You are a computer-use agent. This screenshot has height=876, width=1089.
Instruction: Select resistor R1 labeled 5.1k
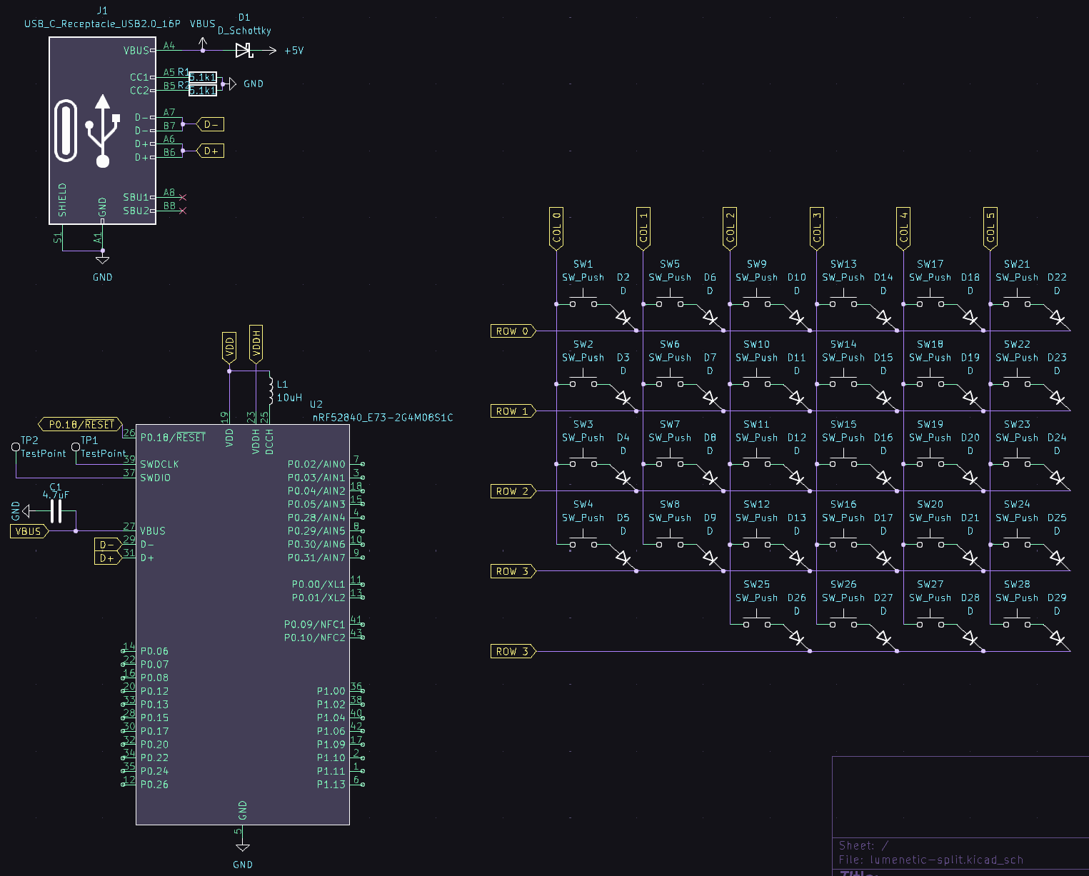[x=202, y=76]
